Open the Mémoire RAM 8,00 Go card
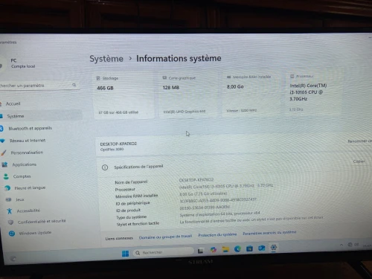This screenshot has width=372, height=279. coord(251,94)
